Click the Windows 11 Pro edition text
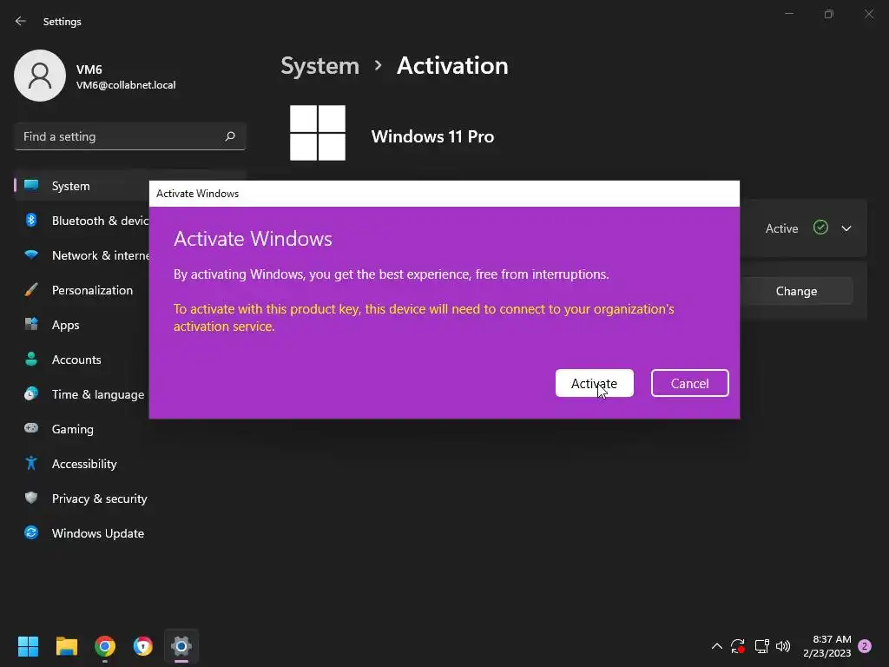The image size is (889, 667). point(432,136)
